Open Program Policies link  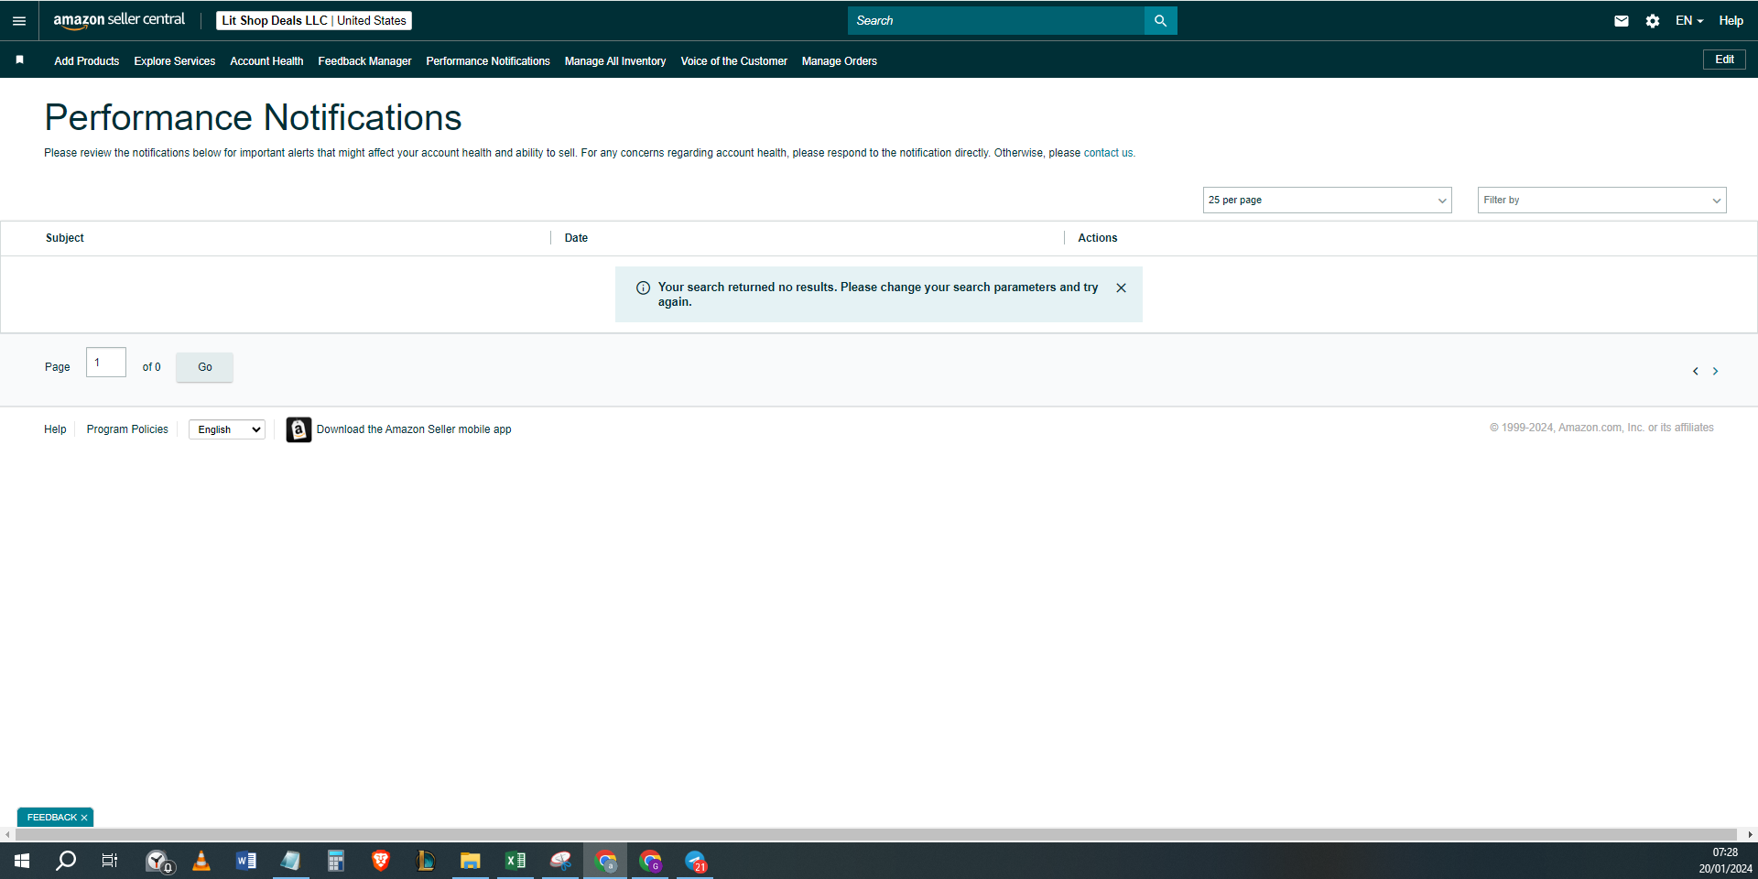[x=127, y=429]
